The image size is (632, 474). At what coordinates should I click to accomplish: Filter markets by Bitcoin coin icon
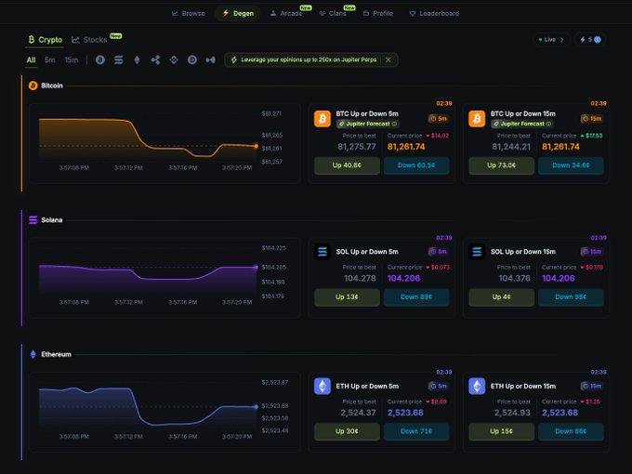[x=100, y=60]
